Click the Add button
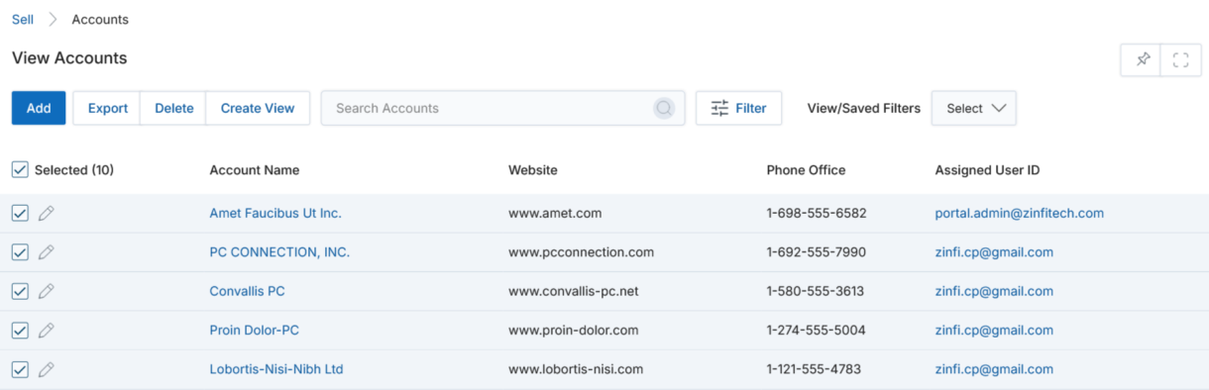The image size is (1209, 390). [39, 108]
